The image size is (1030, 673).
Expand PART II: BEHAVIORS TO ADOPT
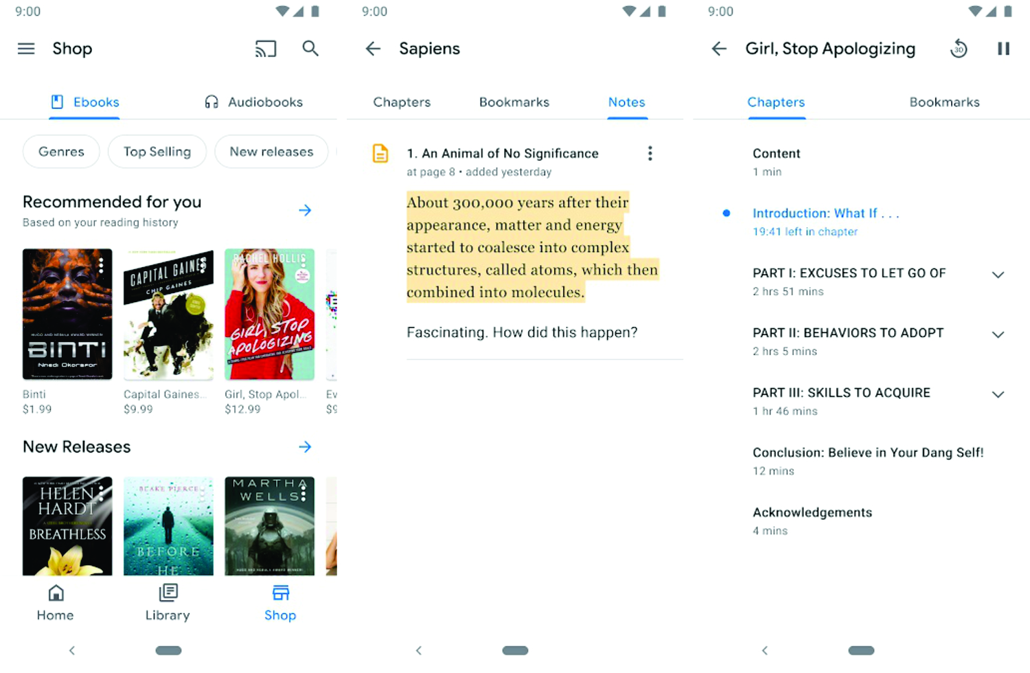[x=998, y=334]
